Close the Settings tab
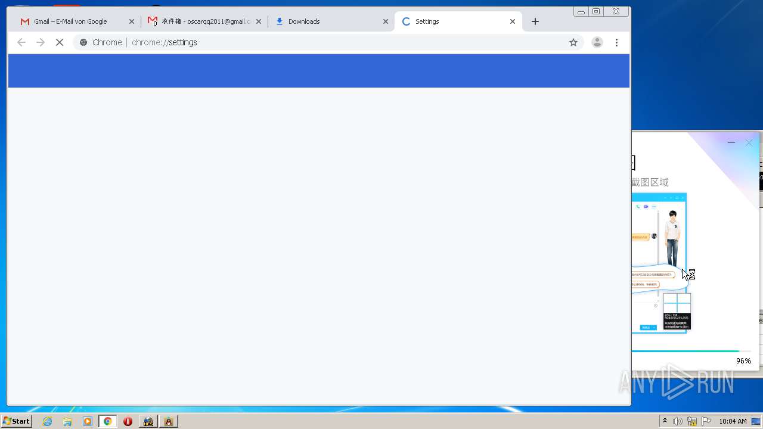The image size is (763, 429). point(513,21)
